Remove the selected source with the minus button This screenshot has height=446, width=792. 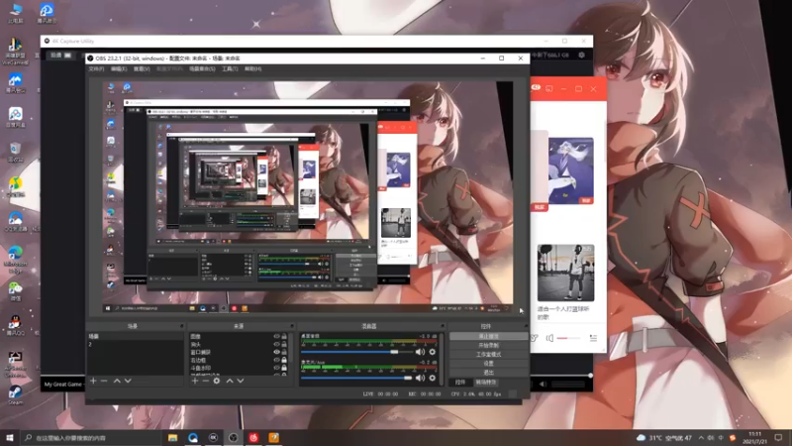[x=206, y=381]
